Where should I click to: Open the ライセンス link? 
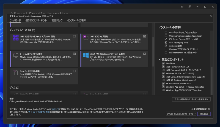pos(55,109)
